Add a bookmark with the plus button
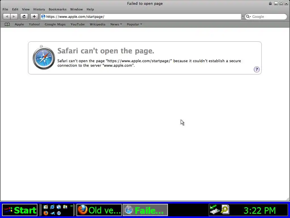 tap(34, 16)
